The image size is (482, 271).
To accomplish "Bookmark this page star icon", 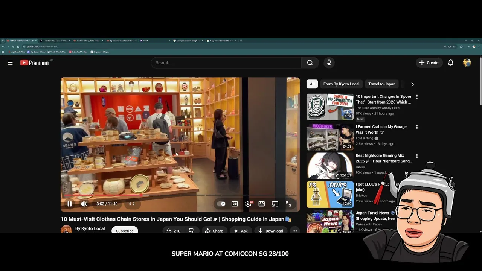I will point(454,47).
